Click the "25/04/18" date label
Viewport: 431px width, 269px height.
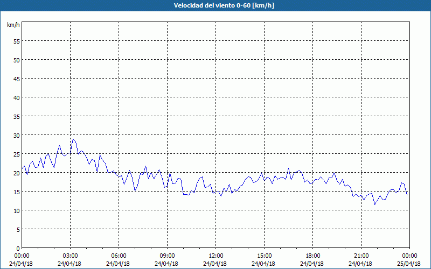[x=409, y=264]
